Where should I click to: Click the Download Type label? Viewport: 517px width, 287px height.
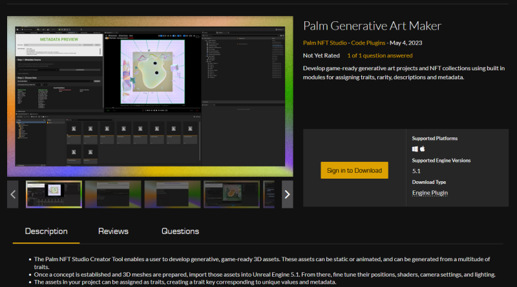(429, 182)
